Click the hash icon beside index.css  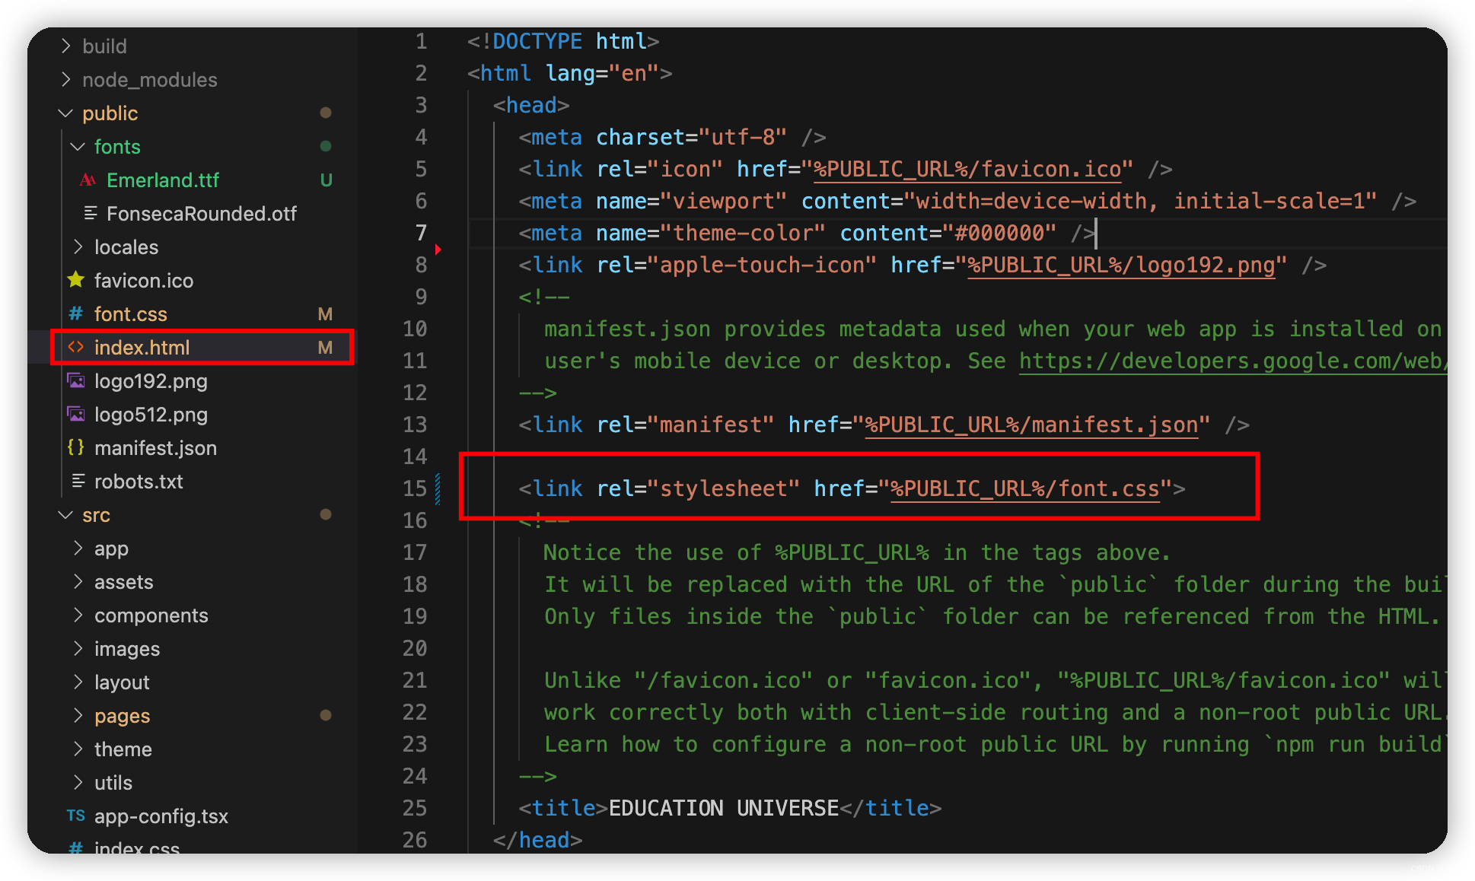coord(75,847)
